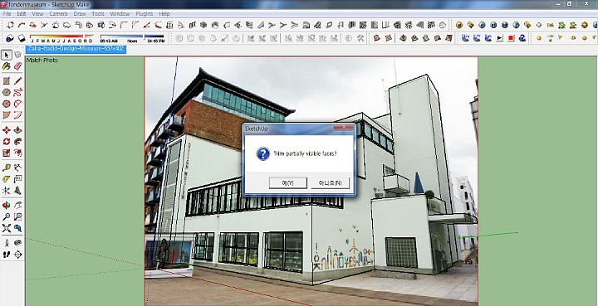
Task: Choose the Circle tool
Action: point(7,93)
